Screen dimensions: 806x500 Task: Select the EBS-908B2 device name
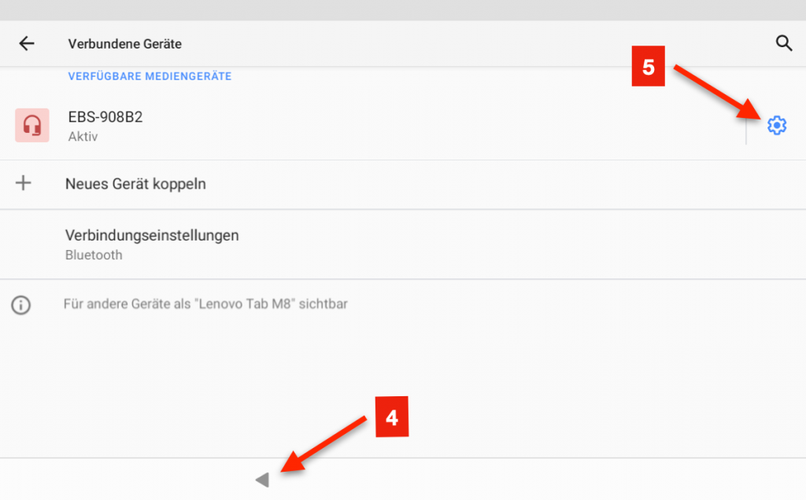tap(105, 117)
